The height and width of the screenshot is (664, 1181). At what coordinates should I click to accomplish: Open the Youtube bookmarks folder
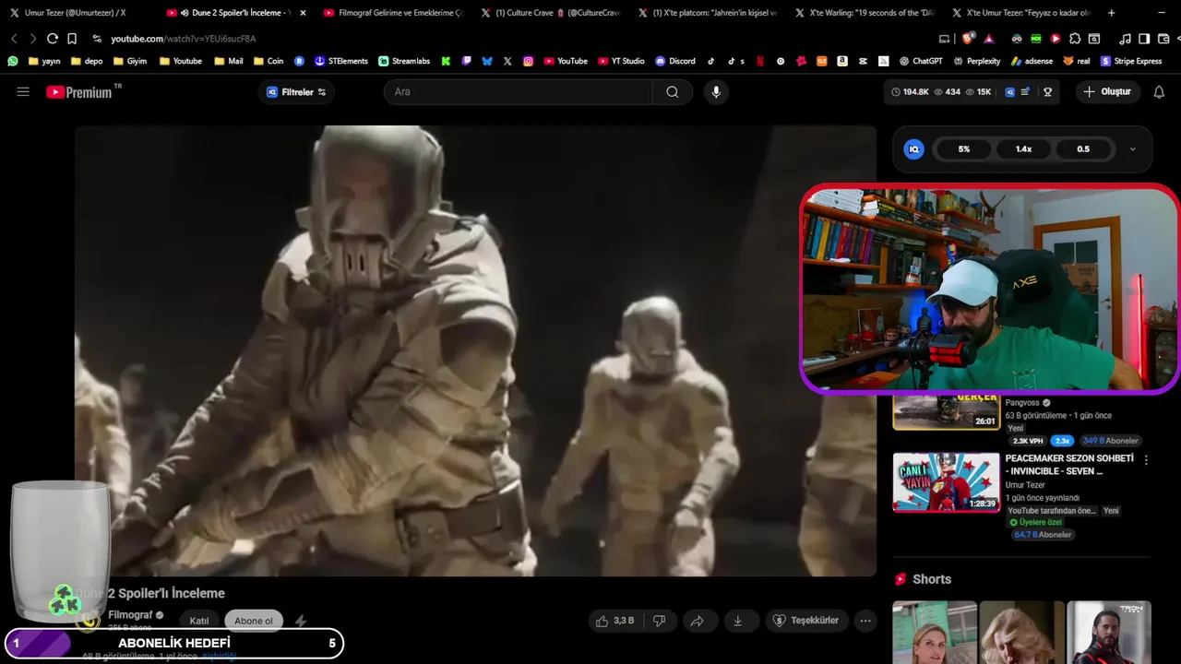[x=181, y=61]
